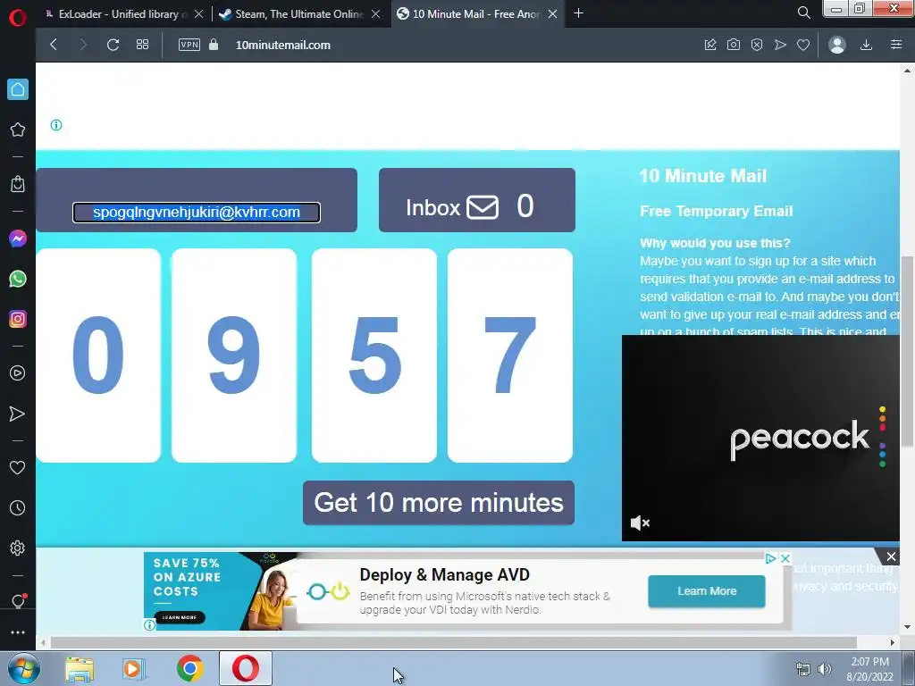This screenshot has width=915, height=686.
Task: Click ad info icon near page top
Action: 56,125
